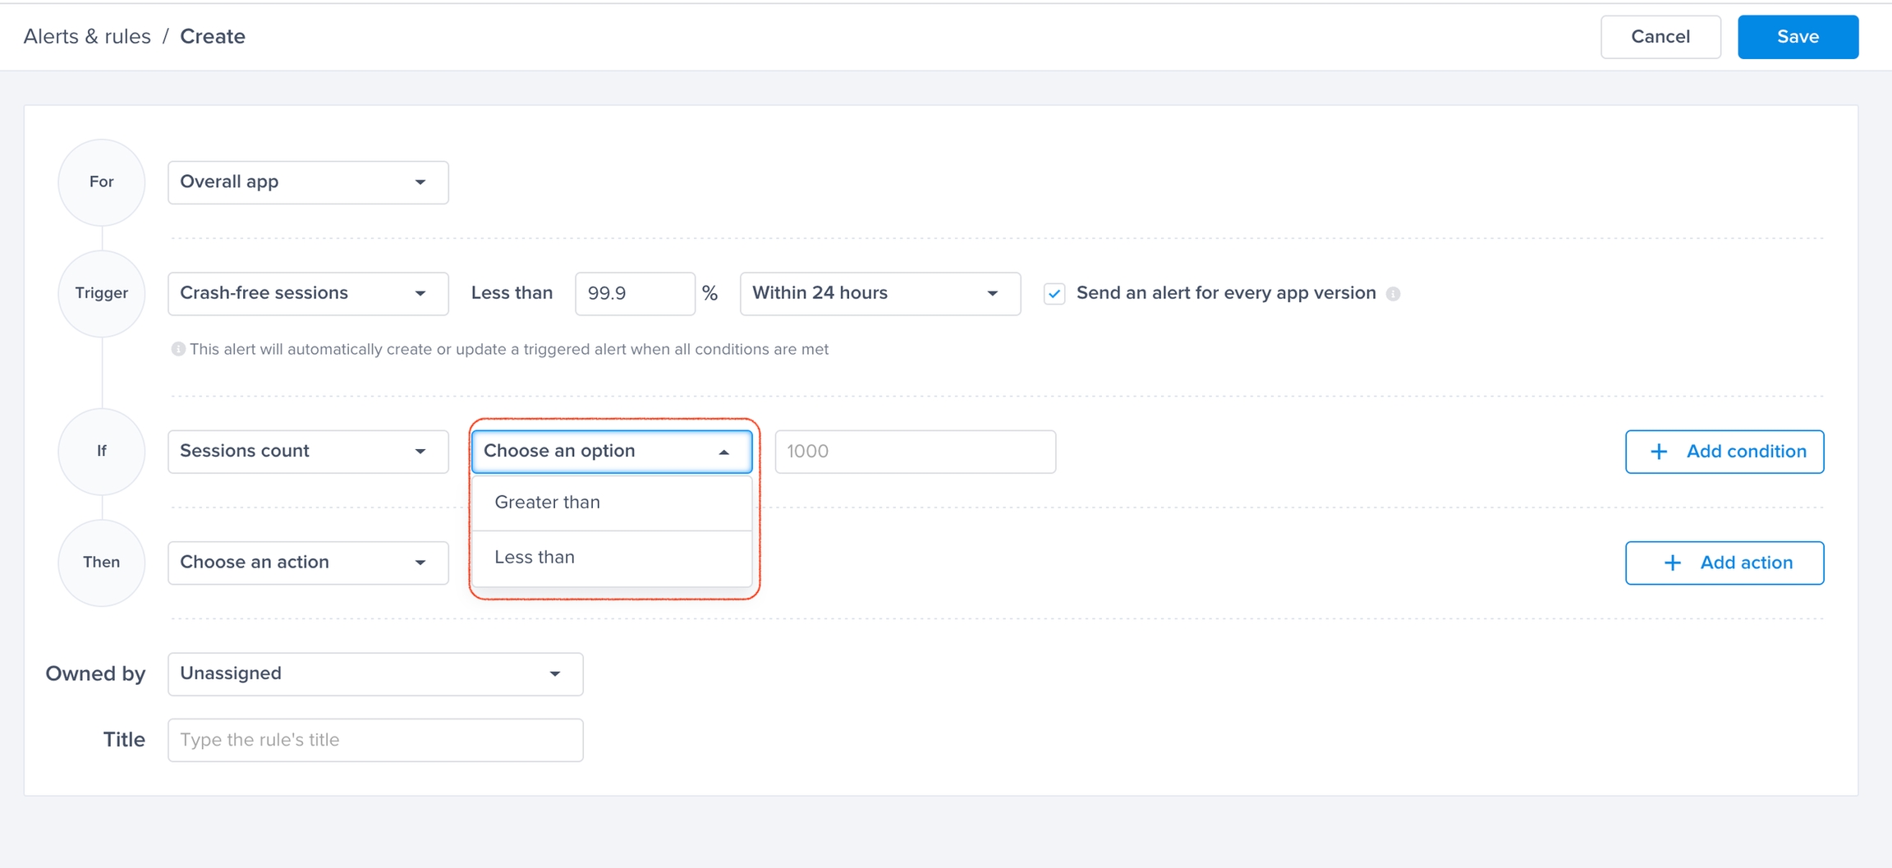
Task: Click the Alerts & rules breadcrumb
Action: [87, 37]
